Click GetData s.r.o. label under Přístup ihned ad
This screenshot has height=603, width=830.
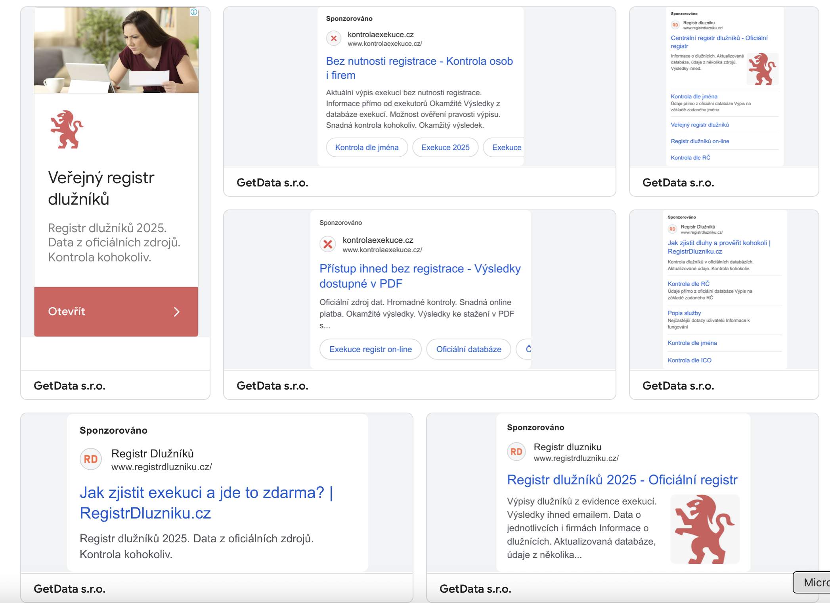click(x=272, y=386)
